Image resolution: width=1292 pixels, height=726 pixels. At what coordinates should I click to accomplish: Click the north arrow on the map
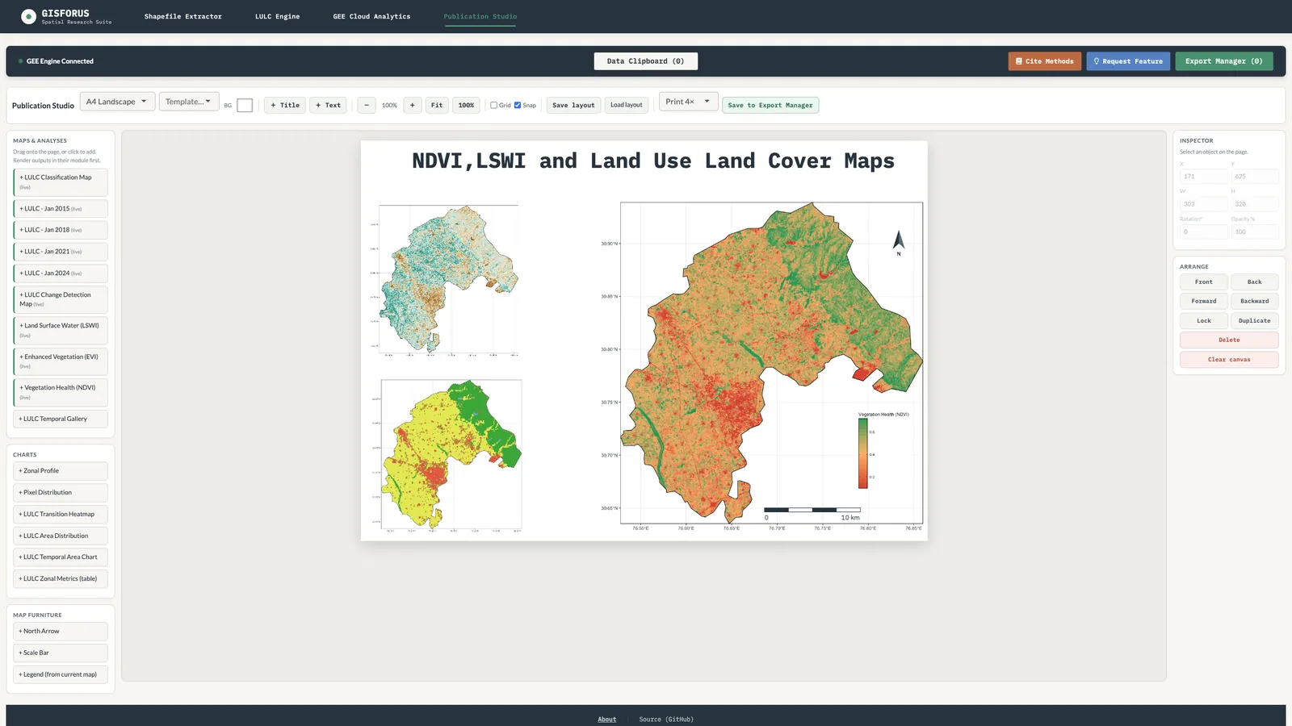898,242
